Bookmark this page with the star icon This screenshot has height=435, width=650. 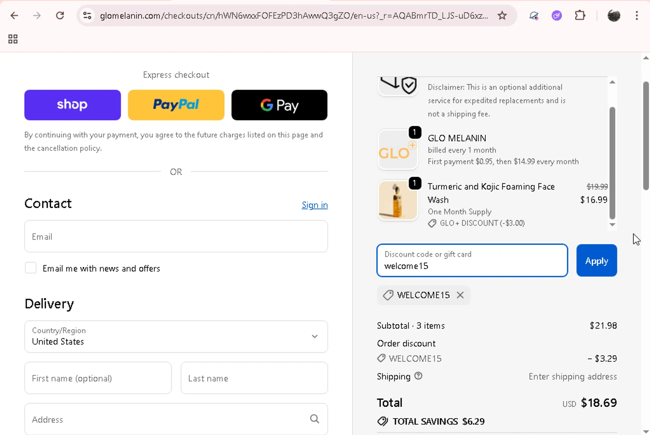pyautogui.click(x=502, y=16)
